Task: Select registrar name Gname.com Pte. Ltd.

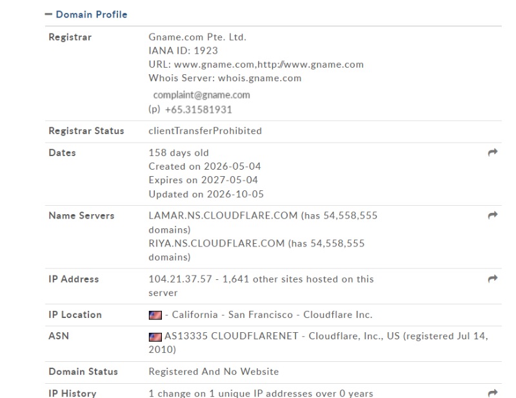Action: [197, 37]
